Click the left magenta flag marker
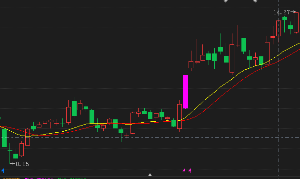The image size is (300, 179). click(184, 170)
